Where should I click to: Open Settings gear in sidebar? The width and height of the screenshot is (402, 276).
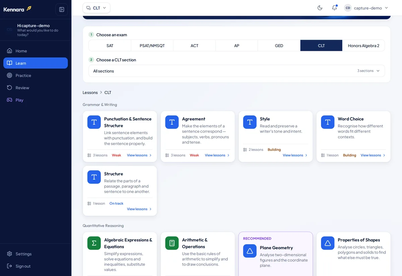[x=9, y=254]
